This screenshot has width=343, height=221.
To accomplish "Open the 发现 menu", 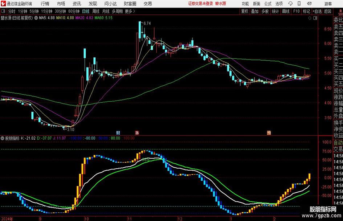I will (x=93, y=4).
